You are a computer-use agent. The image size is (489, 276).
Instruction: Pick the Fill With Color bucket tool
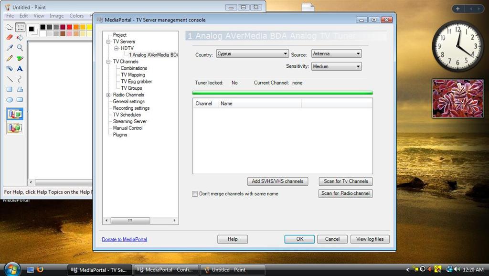[x=20, y=37]
